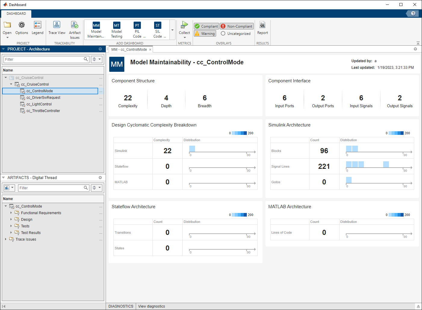This screenshot has width=422, height=310.
Task: Switch to MM - cc_ControlMode tab
Action: (x=129, y=49)
